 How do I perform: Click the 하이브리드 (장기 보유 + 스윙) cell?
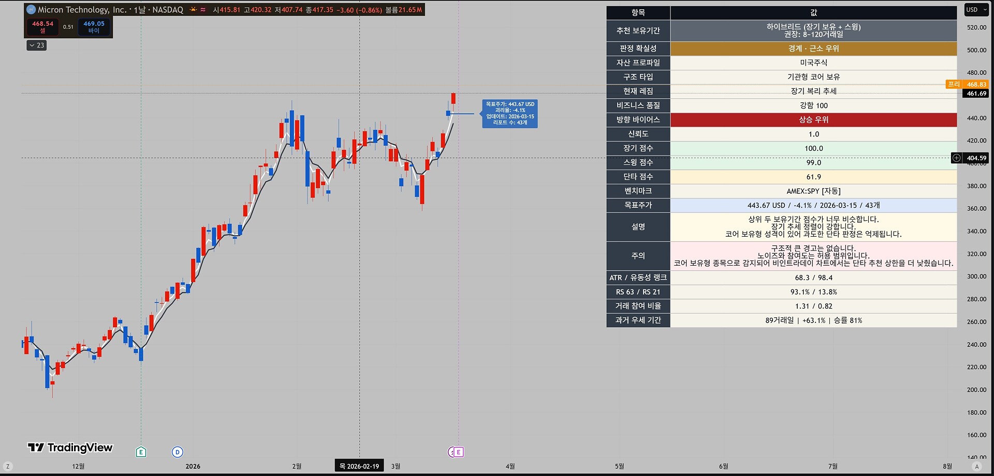[814, 30]
